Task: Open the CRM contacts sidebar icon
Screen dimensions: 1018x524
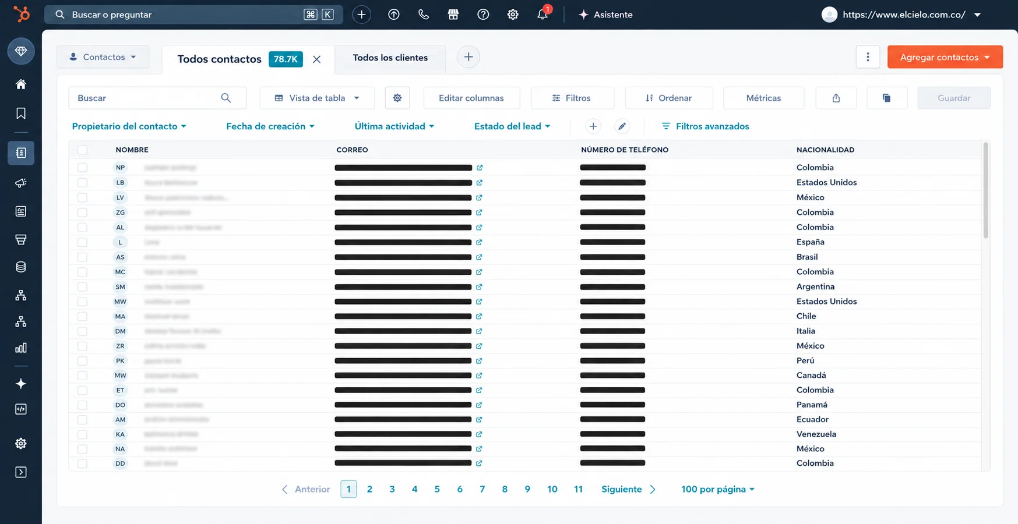Action: click(21, 153)
